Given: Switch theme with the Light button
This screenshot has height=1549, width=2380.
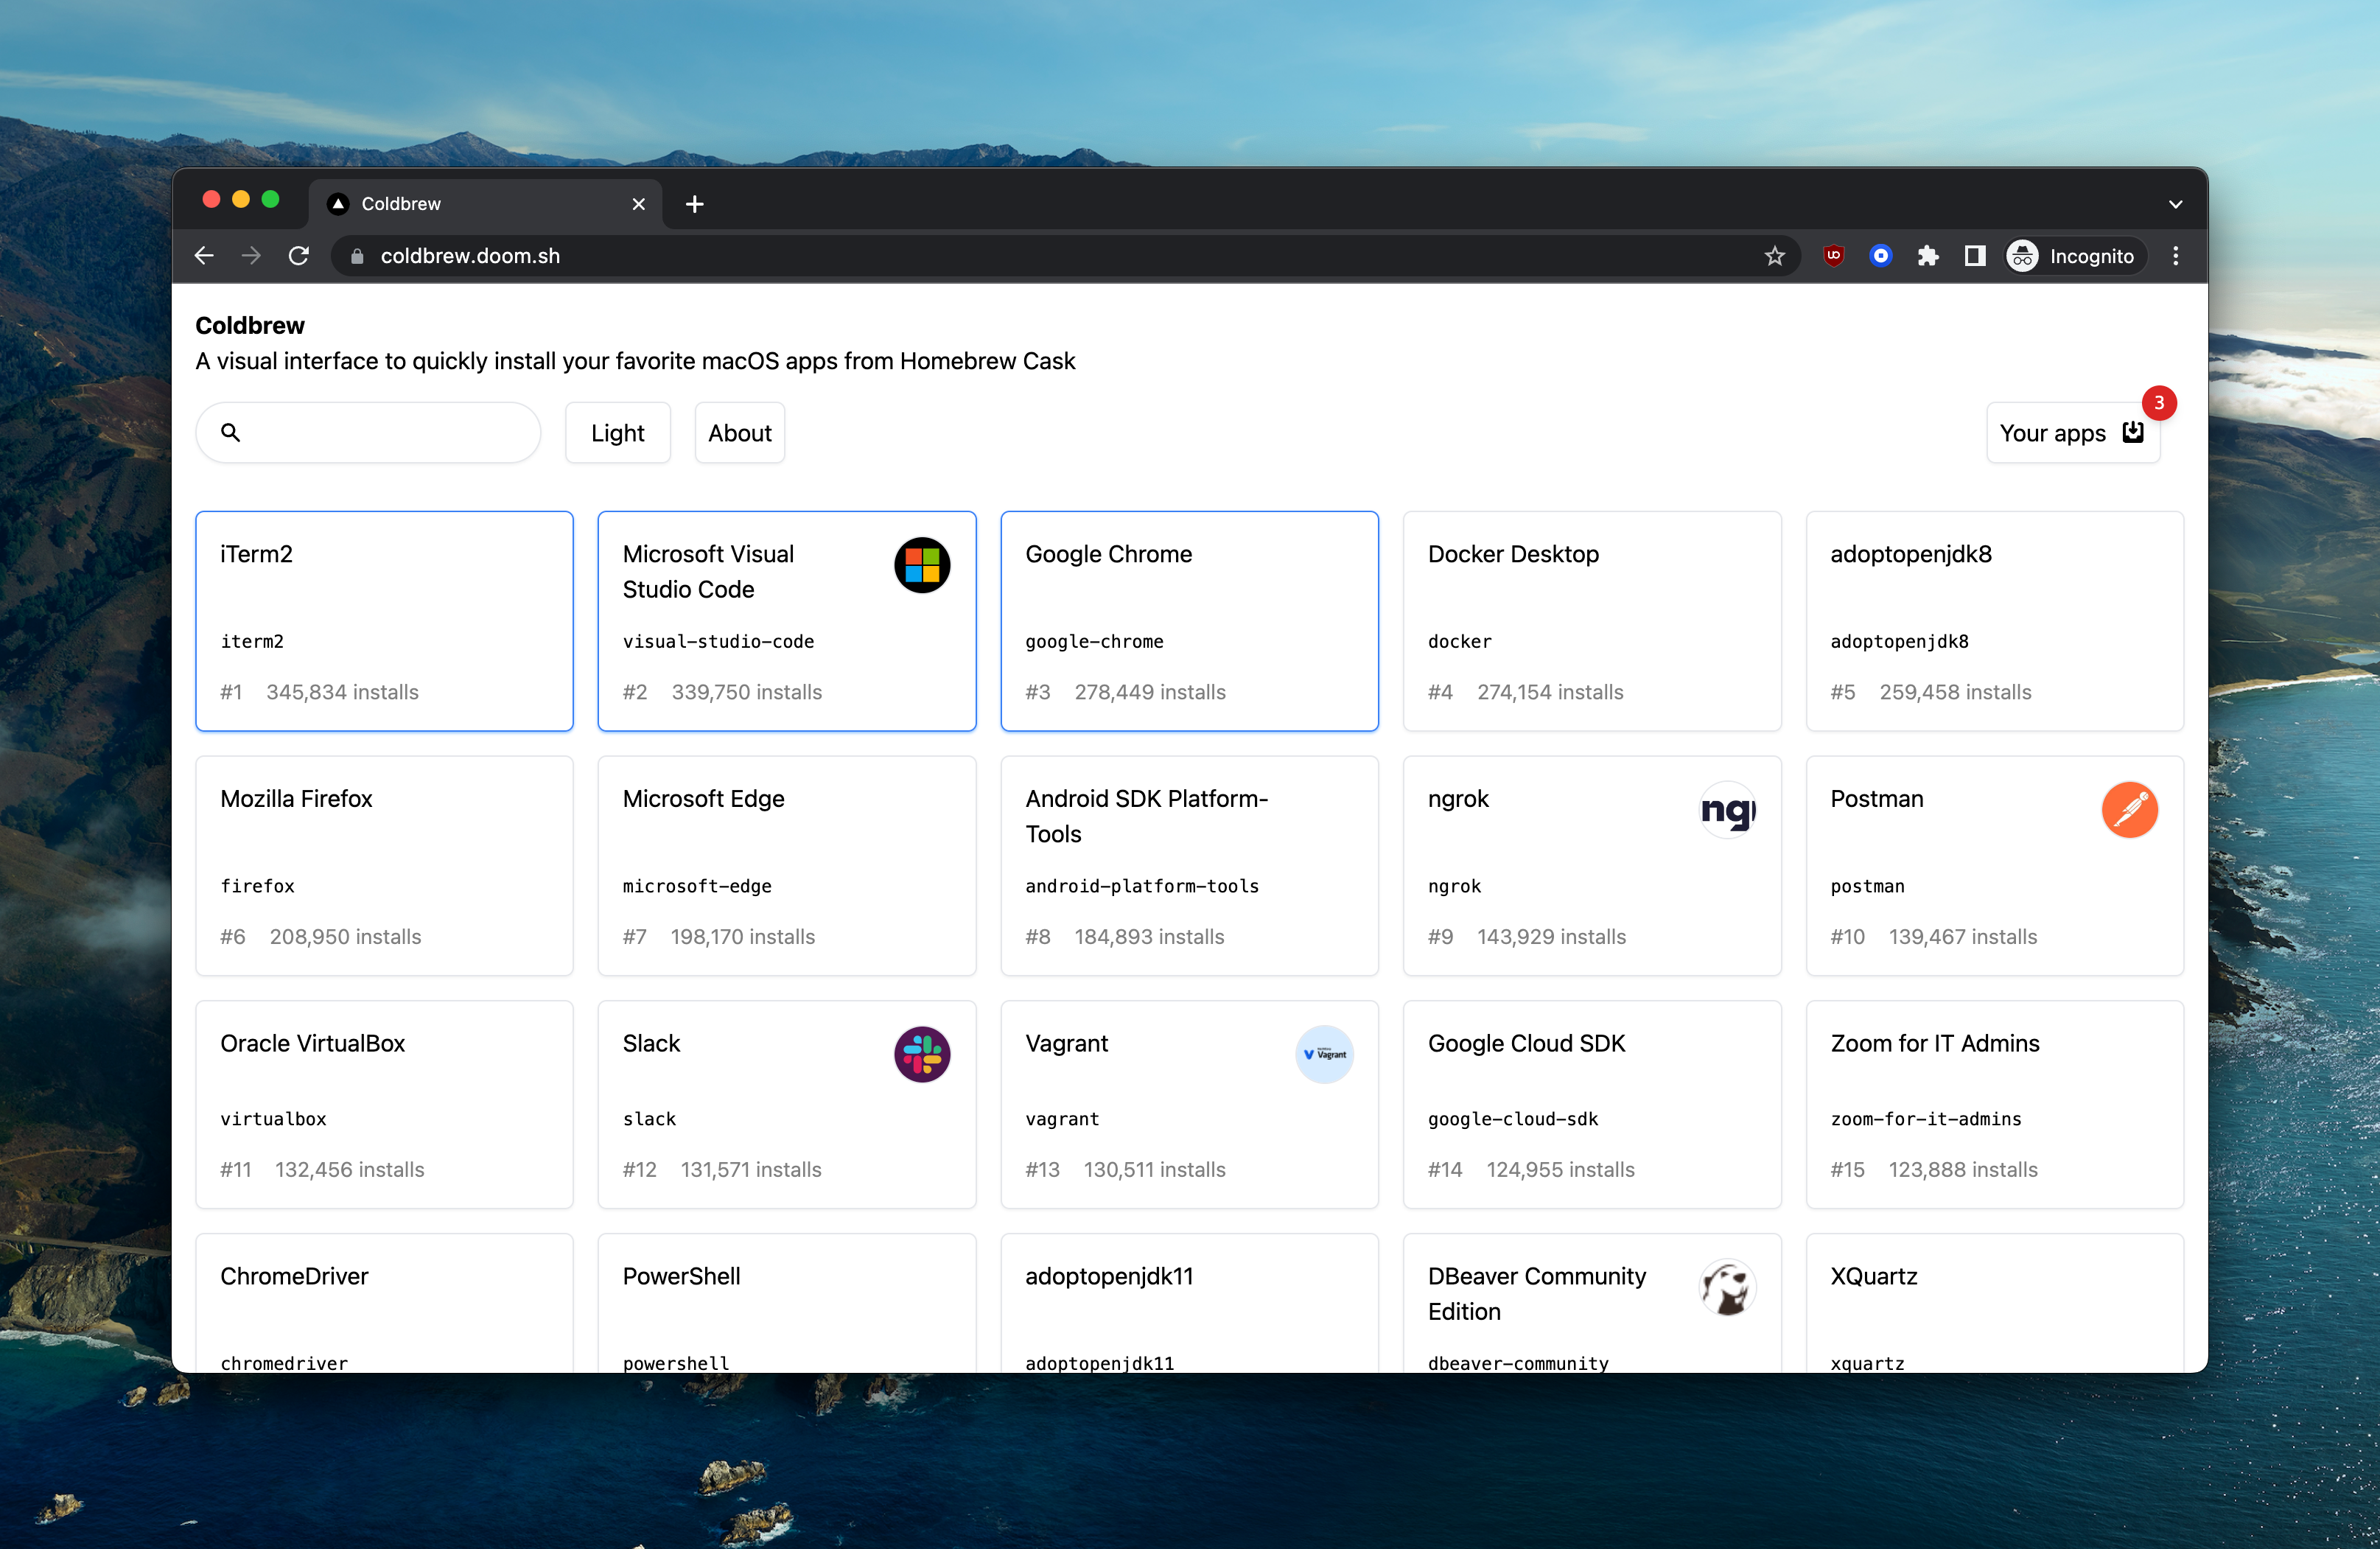Looking at the screenshot, I should click(617, 433).
